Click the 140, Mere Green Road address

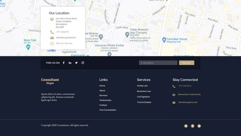point(66,23)
